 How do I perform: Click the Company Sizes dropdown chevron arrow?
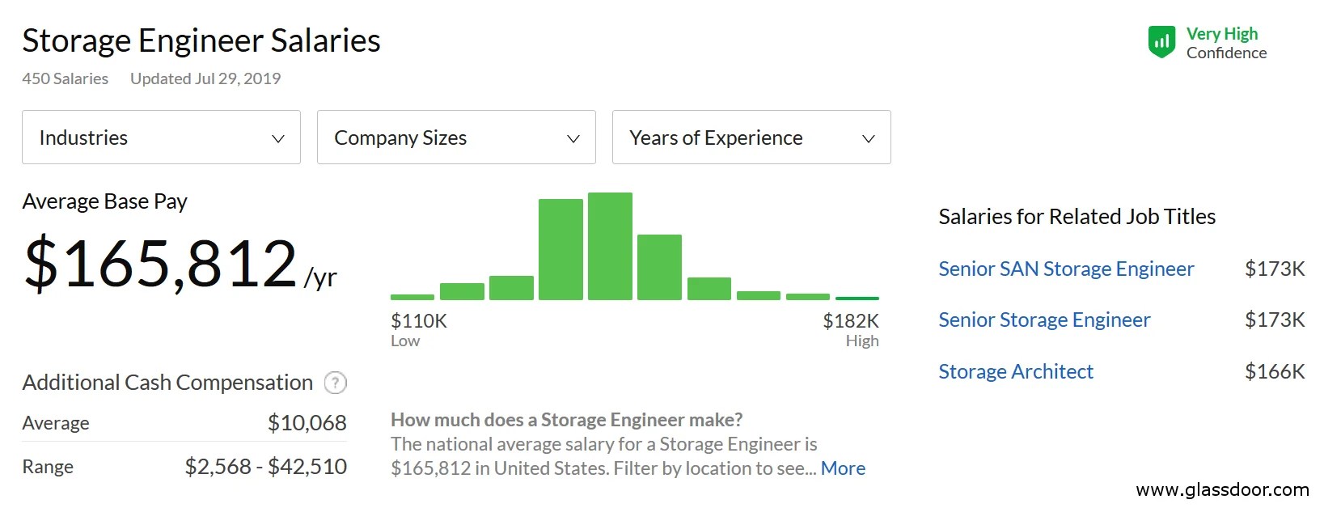click(573, 138)
